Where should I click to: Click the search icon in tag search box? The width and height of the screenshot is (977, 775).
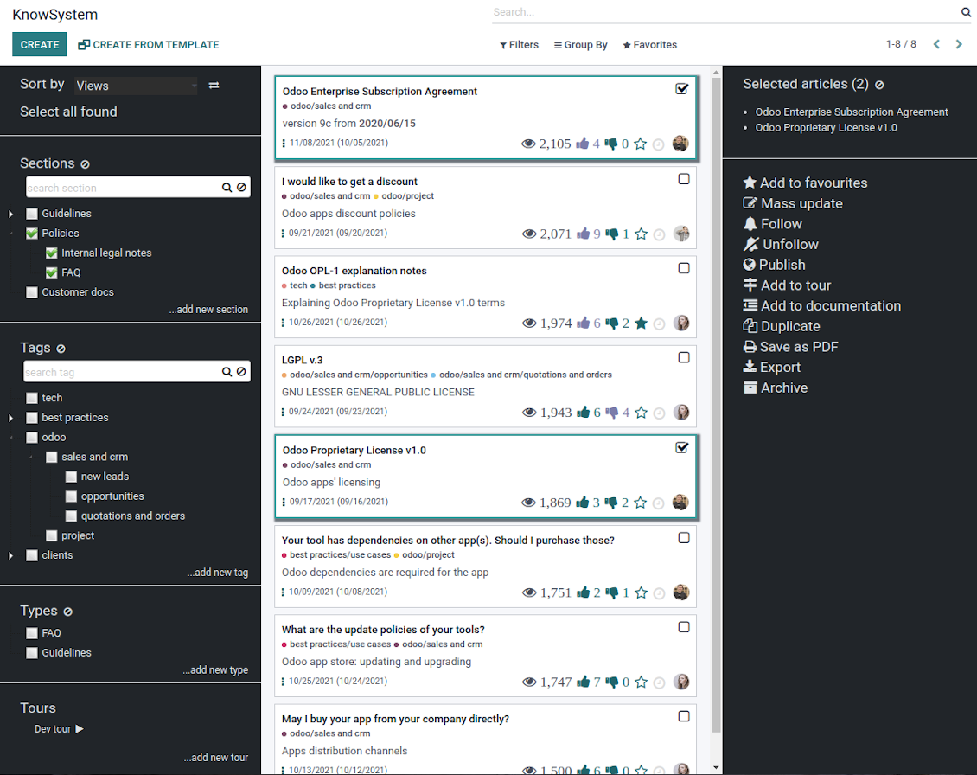[227, 372]
